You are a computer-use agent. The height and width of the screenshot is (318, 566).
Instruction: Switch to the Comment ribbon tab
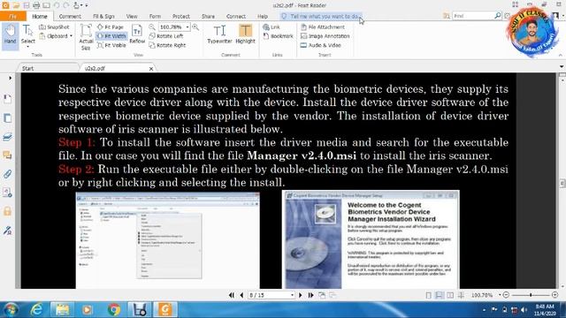click(x=70, y=16)
